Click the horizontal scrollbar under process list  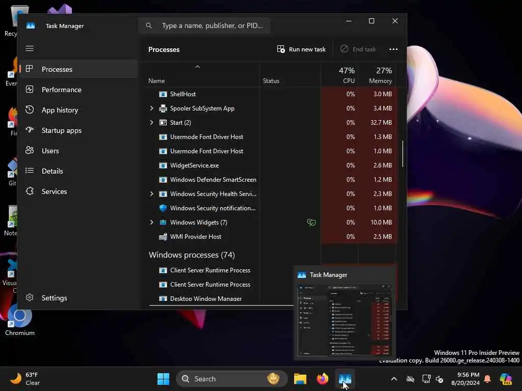(221, 305)
